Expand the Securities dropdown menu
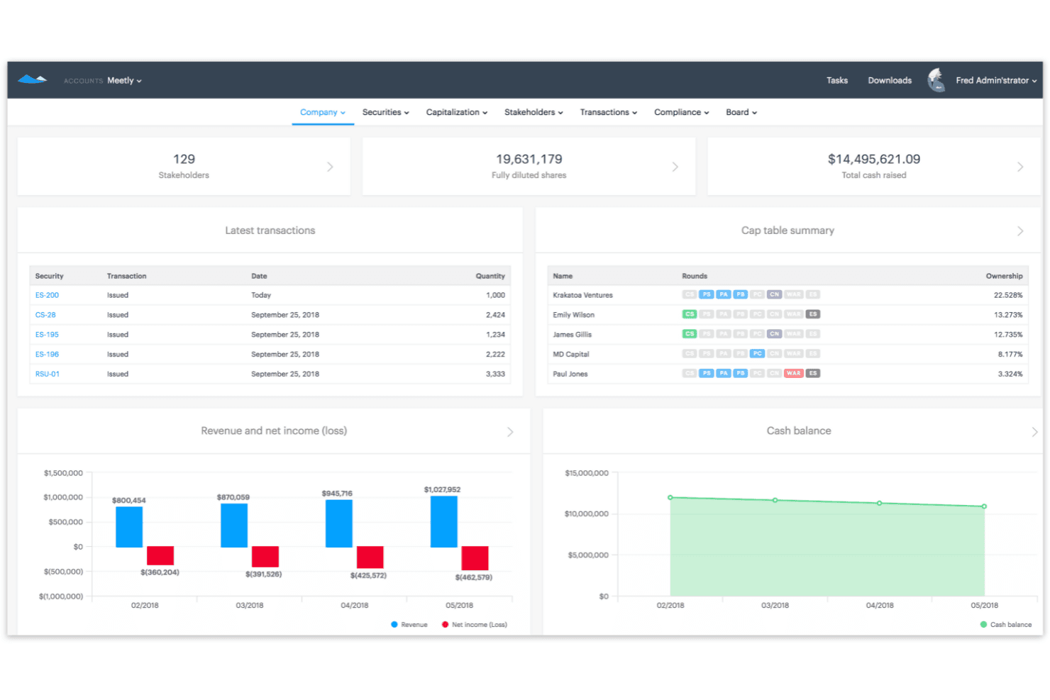The height and width of the screenshot is (700, 1050). [385, 112]
